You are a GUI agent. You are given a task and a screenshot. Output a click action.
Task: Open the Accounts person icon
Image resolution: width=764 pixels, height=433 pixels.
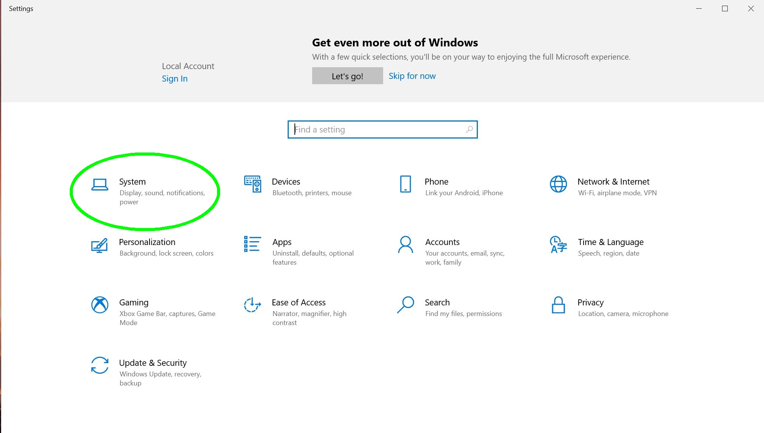pos(405,245)
